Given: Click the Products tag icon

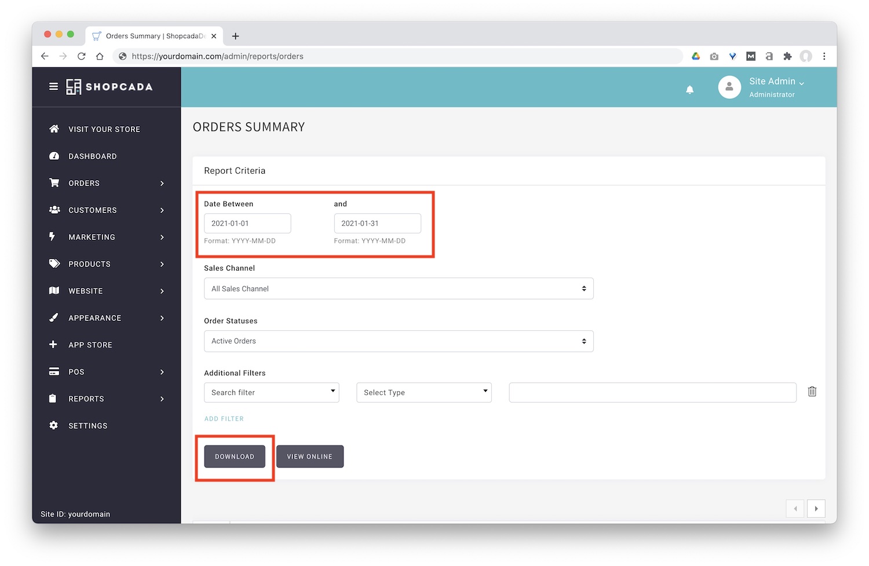Looking at the screenshot, I should (54, 264).
